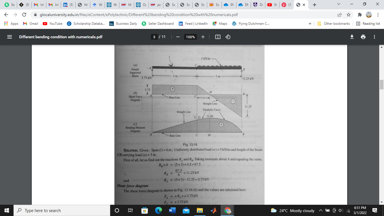Screen dimensions: 384x216
Task: Click the zoom out minus button
Action: coord(178,37)
